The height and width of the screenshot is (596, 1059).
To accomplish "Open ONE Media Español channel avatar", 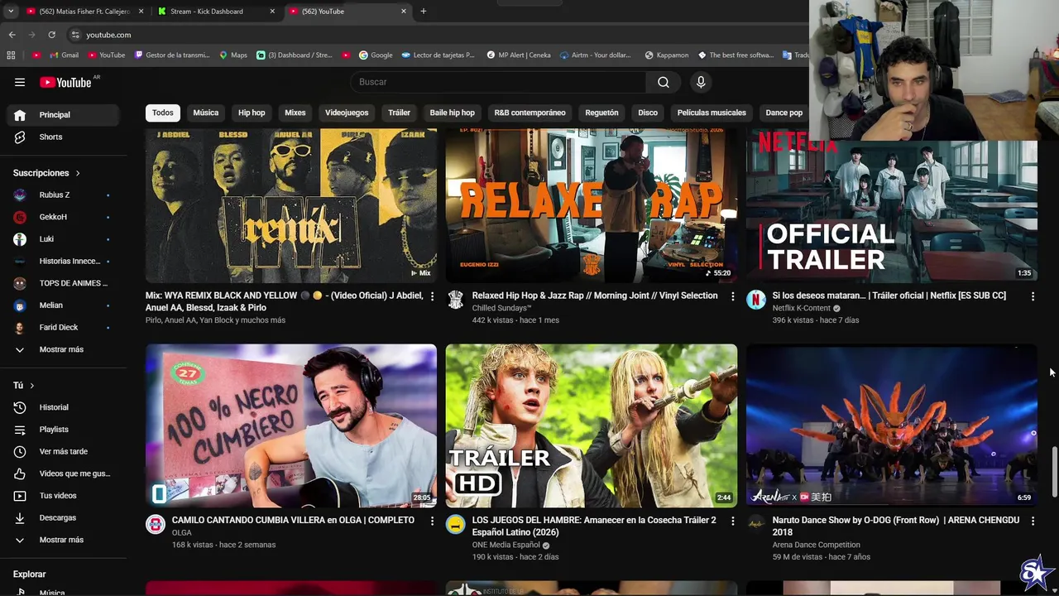I will tap(456, 524).
